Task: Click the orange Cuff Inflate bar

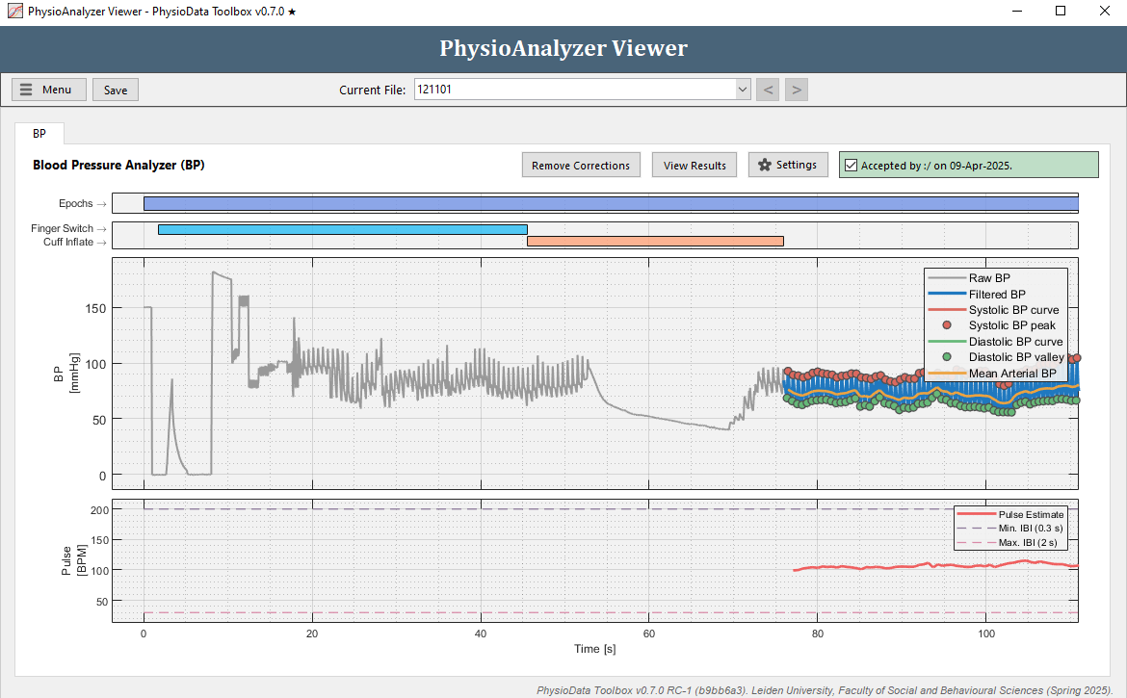Action: pyautogui.click(x=655, y=242)
